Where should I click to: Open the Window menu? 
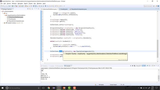click(39, 3)
